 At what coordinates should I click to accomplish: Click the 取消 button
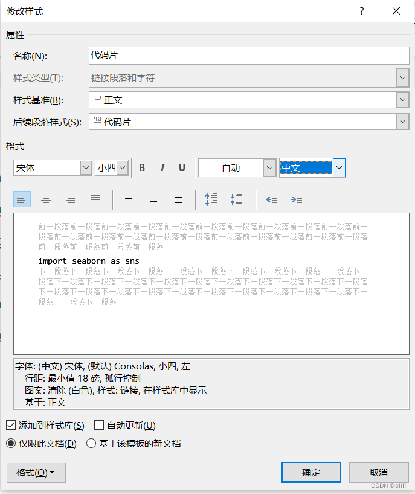[x=379, y=472]
